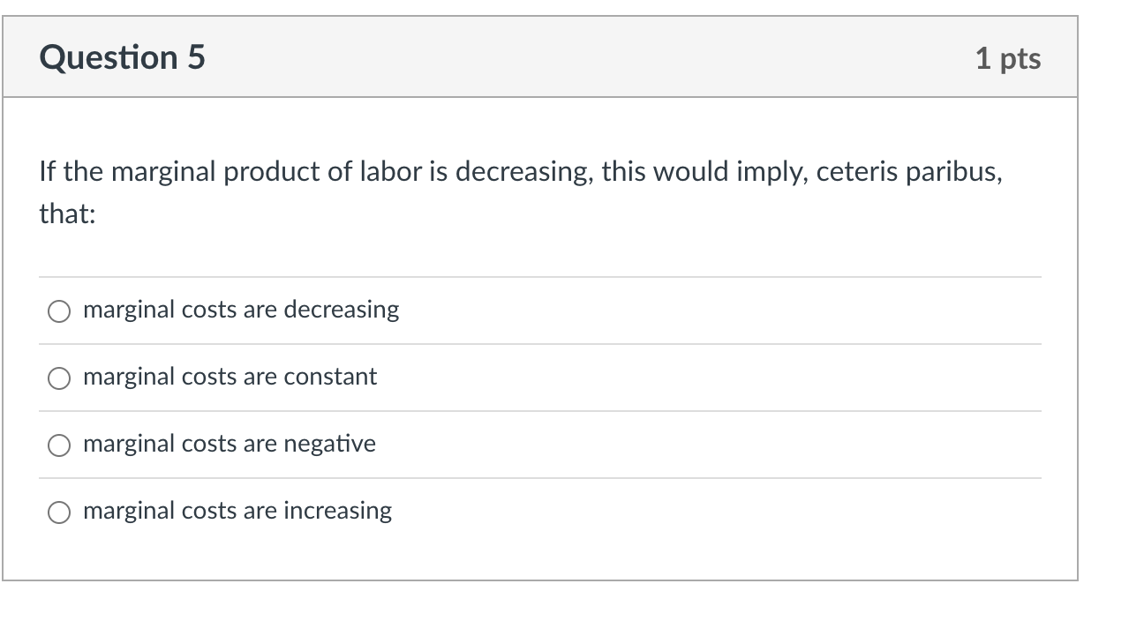1144x621 pixels.
Task: Click the question header bar
Action: tap(542, 56)
